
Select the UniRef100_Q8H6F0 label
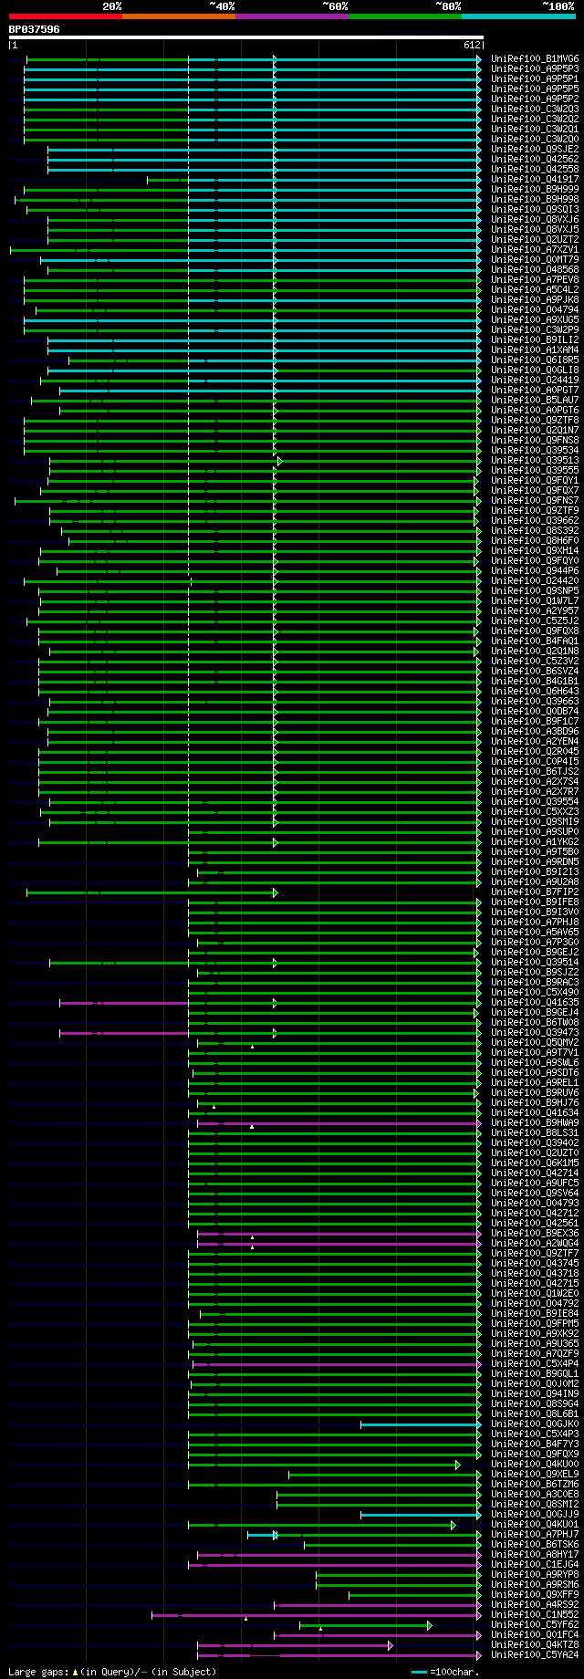click(x=535, y=540)
